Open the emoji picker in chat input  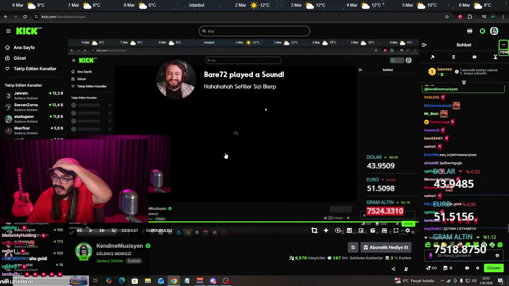497,255
